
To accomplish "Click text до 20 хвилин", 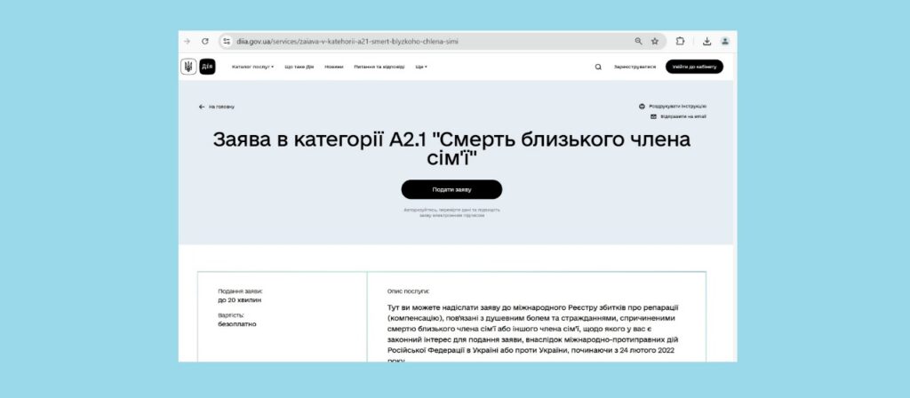I will [240, 300].
